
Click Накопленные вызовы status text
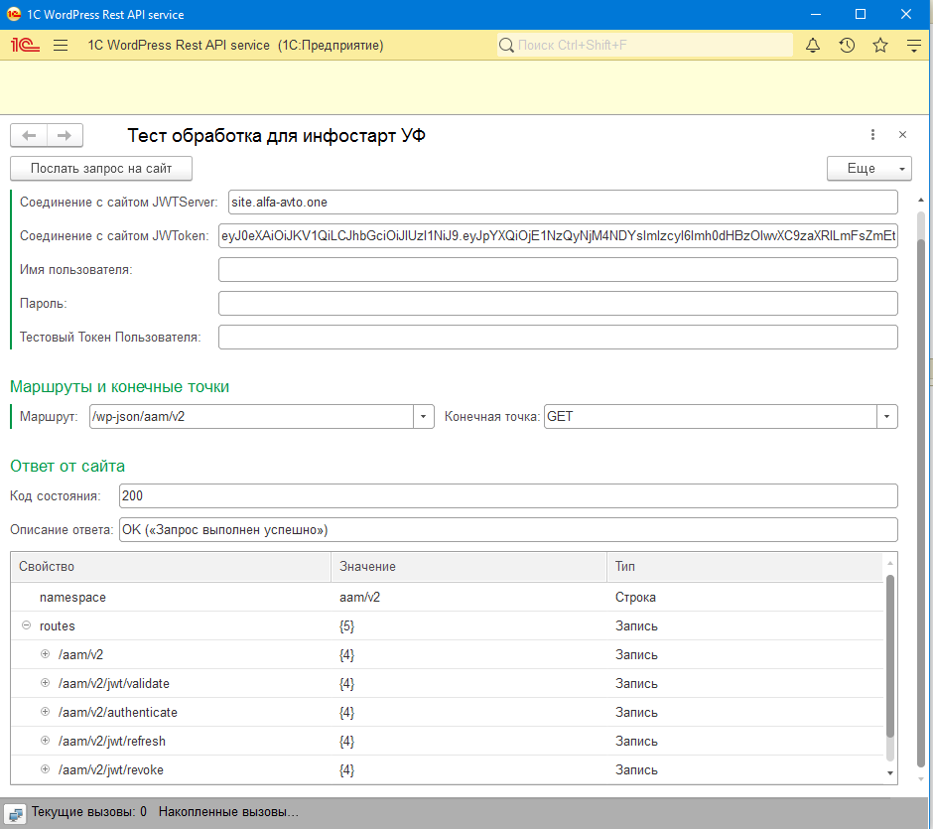(x=228, y=812)
